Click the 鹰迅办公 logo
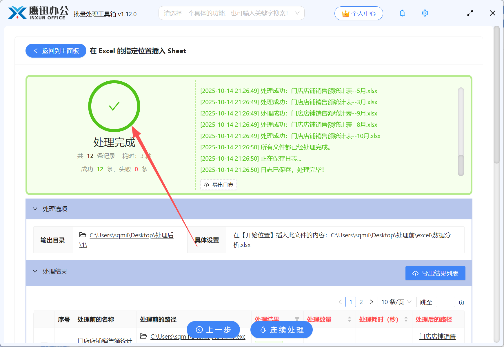 point(37,12)
